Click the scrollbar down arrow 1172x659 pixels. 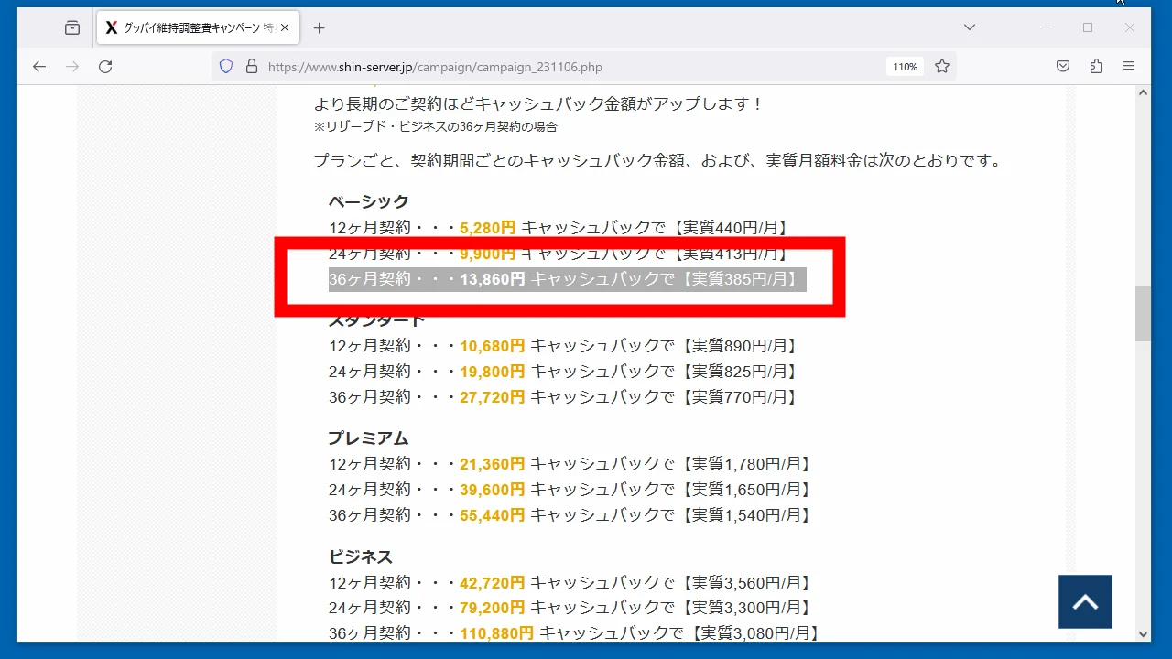click(x=1143, y=633)
